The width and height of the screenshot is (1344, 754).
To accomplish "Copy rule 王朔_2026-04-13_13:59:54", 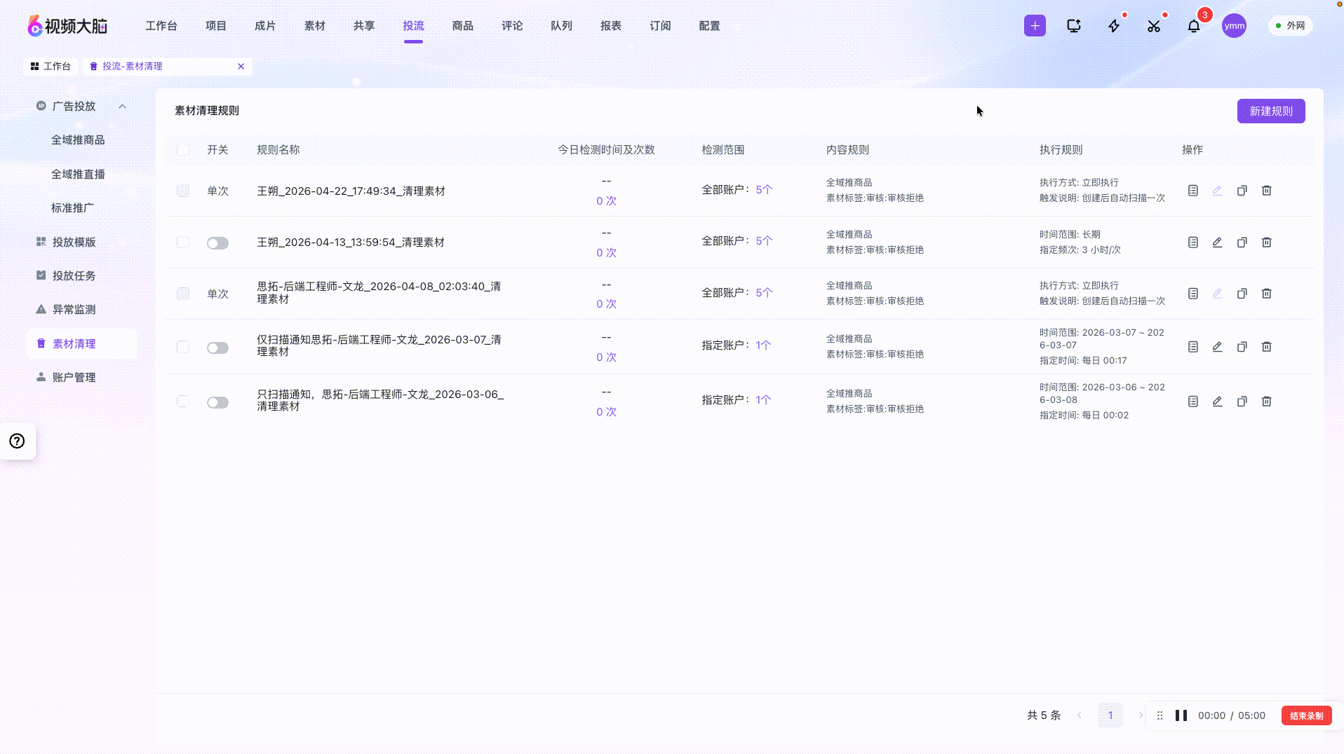I will (x=1242, y=242).
